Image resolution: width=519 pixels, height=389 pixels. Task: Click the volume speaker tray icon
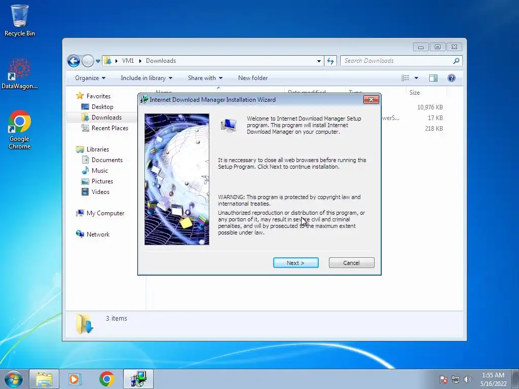pyautogui.click(x=467, y=379)
